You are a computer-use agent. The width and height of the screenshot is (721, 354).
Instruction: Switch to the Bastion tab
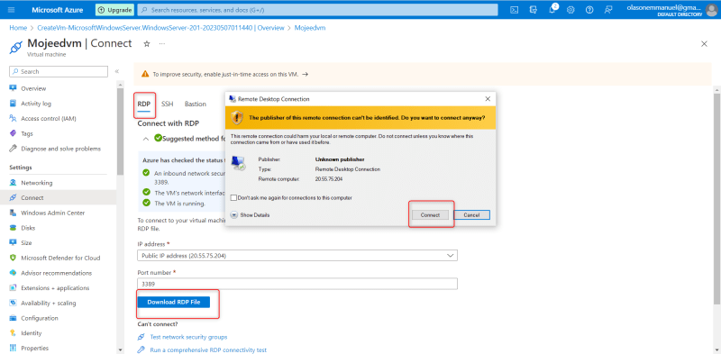pos(196,104)
